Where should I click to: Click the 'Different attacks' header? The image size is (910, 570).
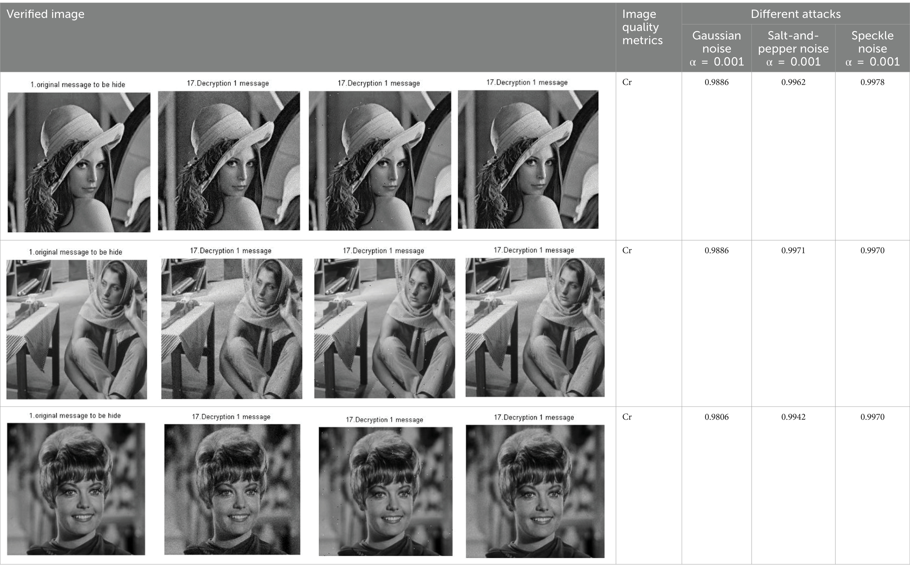[796, 14]
